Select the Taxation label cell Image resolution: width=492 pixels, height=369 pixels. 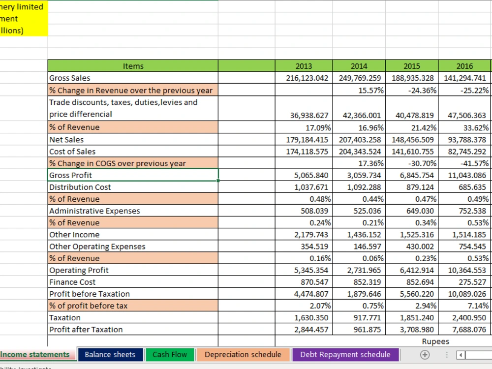133,317
